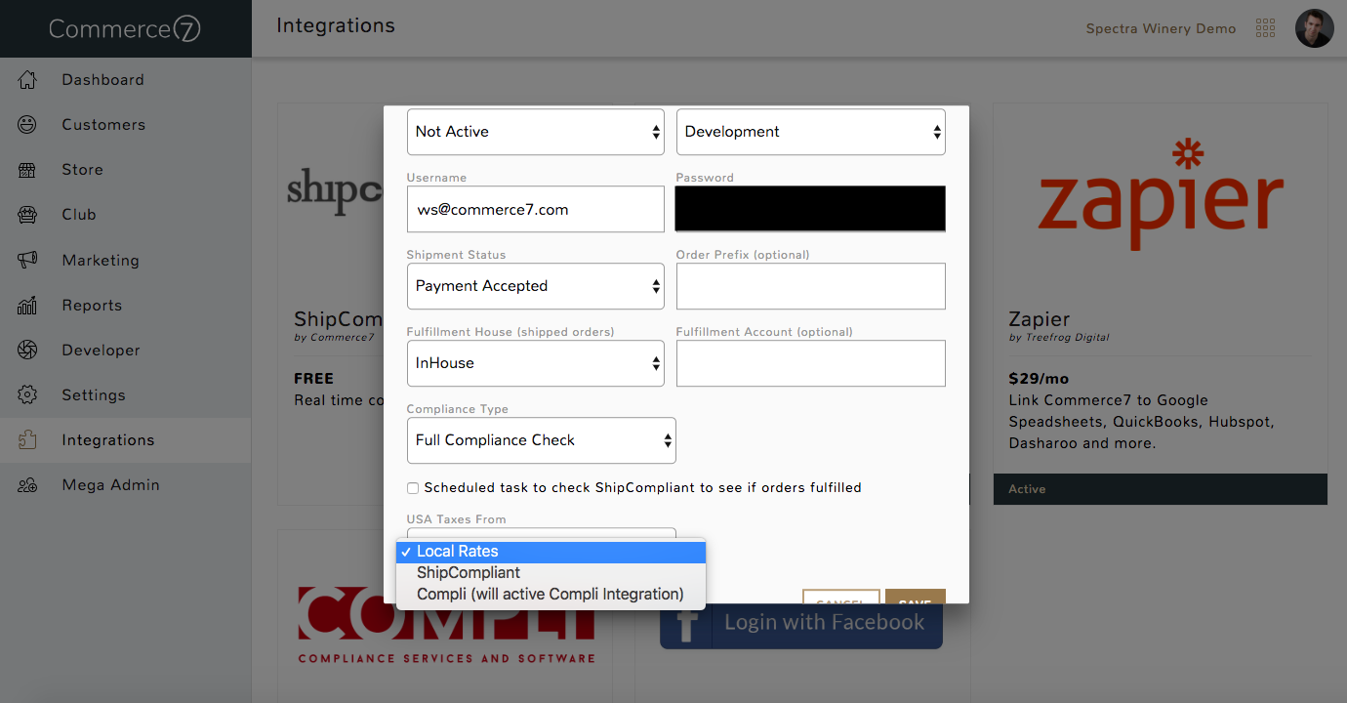Open the Developer menu item
The height and width of the screenshot is (703, 1347).
[x=101, y=351]
